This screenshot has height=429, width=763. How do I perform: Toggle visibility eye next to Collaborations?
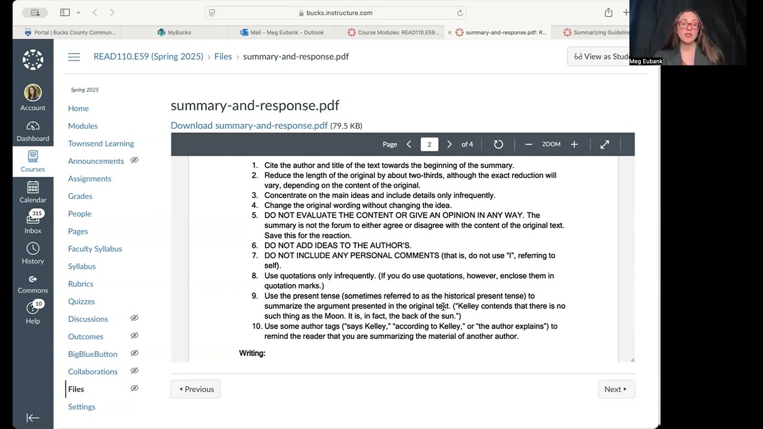pyautogui.click(x=135, y=371)
